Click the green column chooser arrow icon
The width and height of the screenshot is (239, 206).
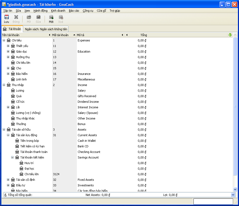click(x=230, y=35)
